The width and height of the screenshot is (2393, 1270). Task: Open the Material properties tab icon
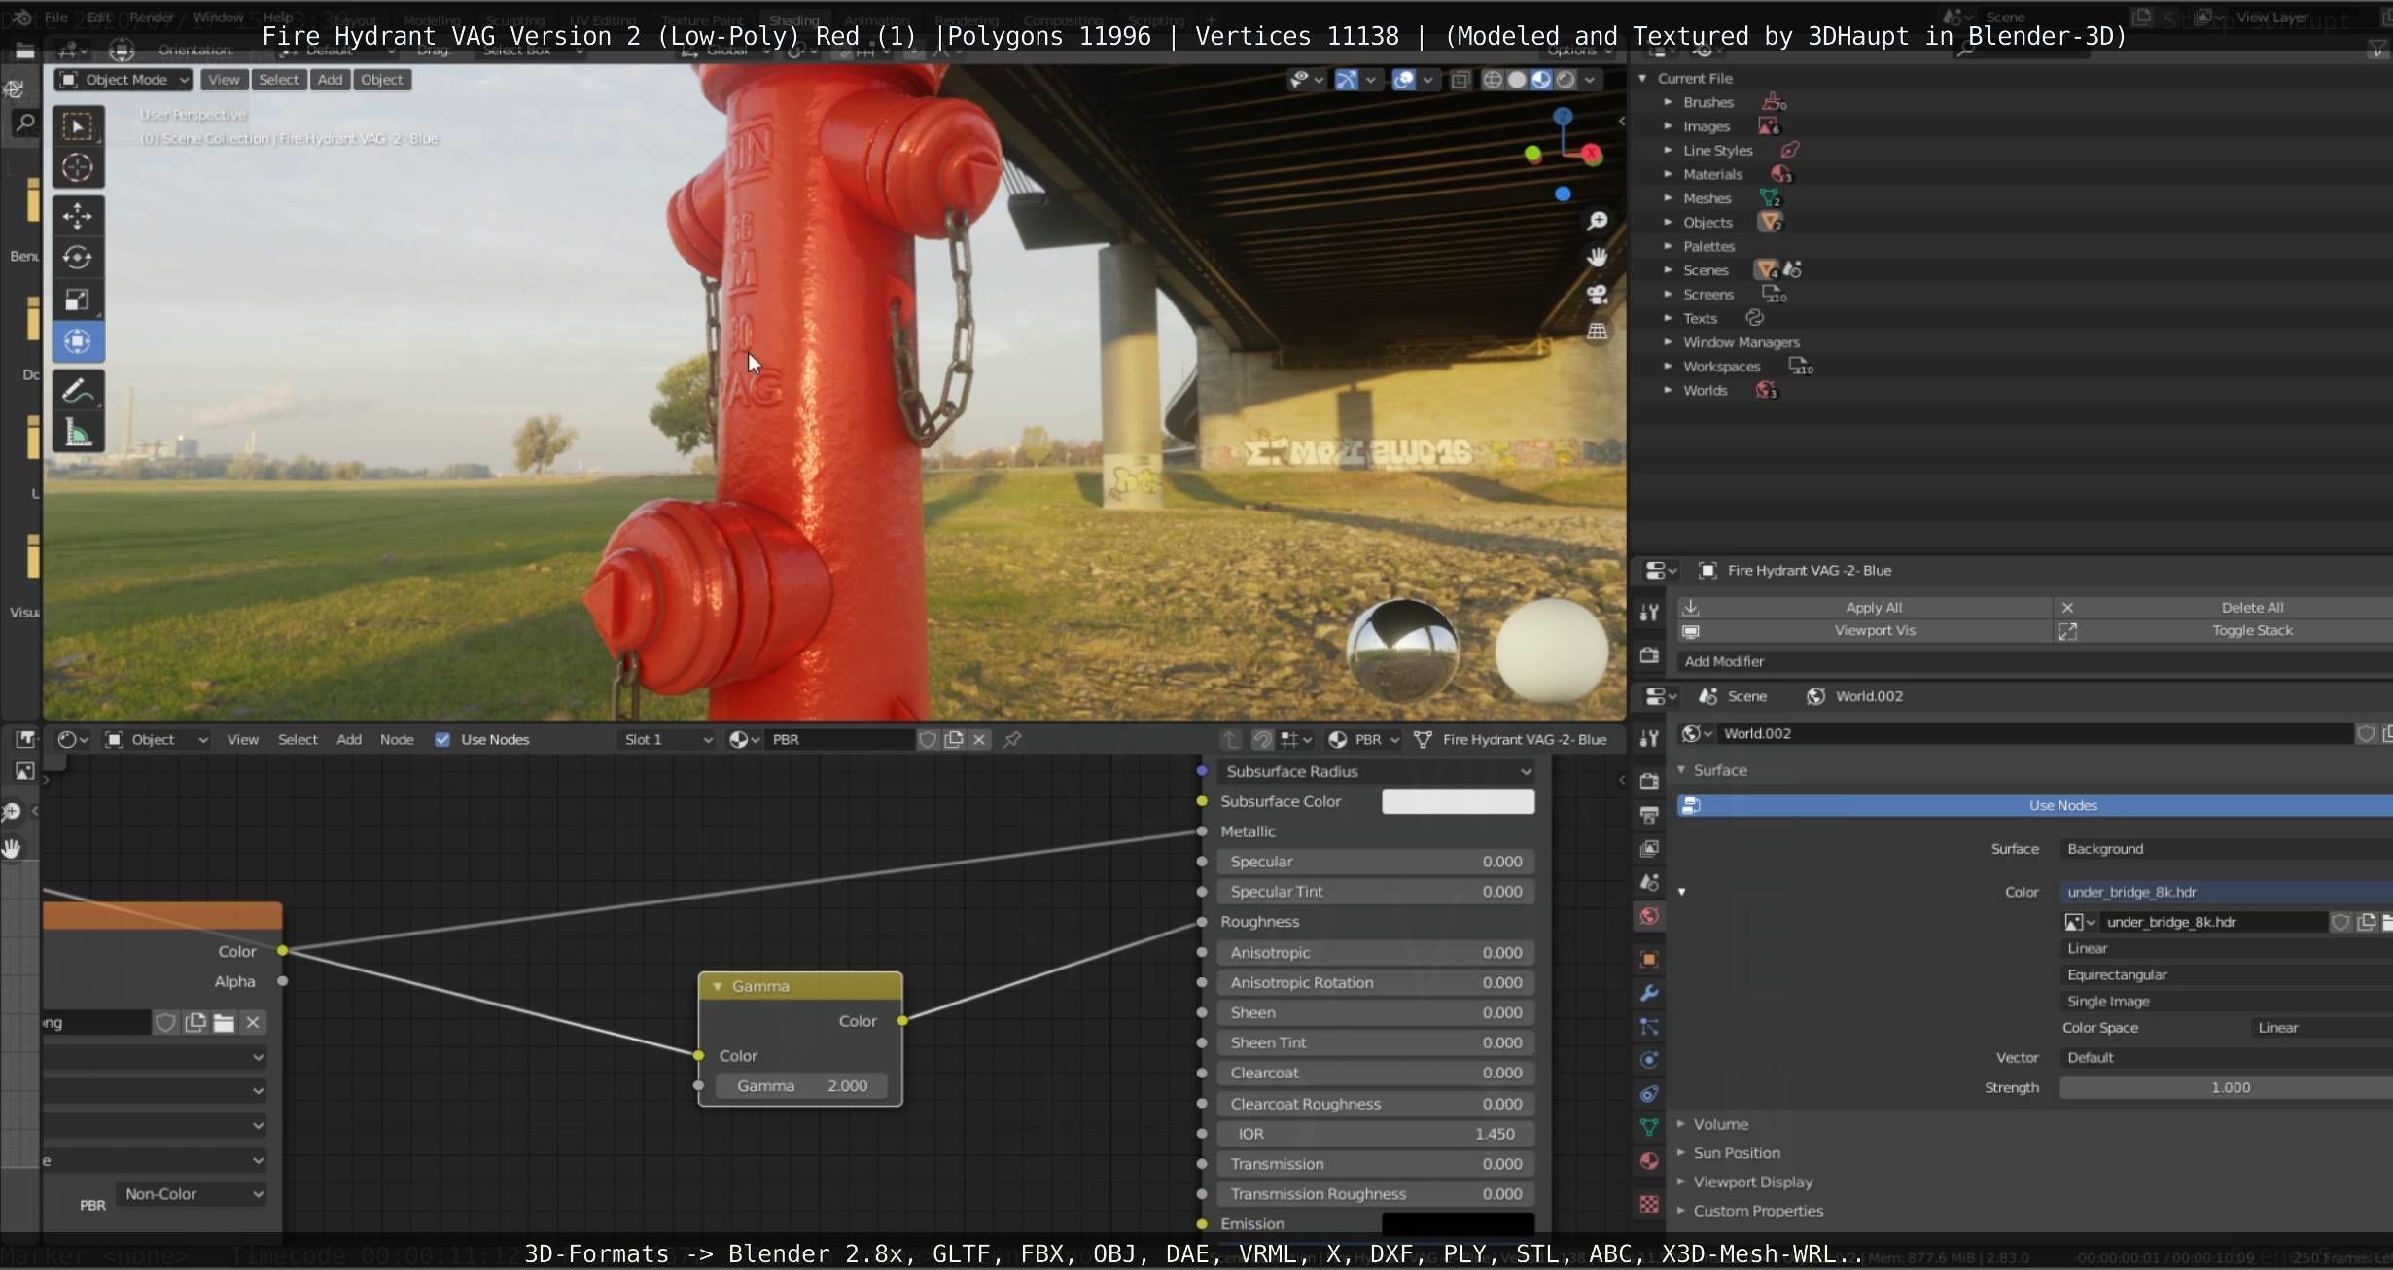click(x=1649, y=1161)
